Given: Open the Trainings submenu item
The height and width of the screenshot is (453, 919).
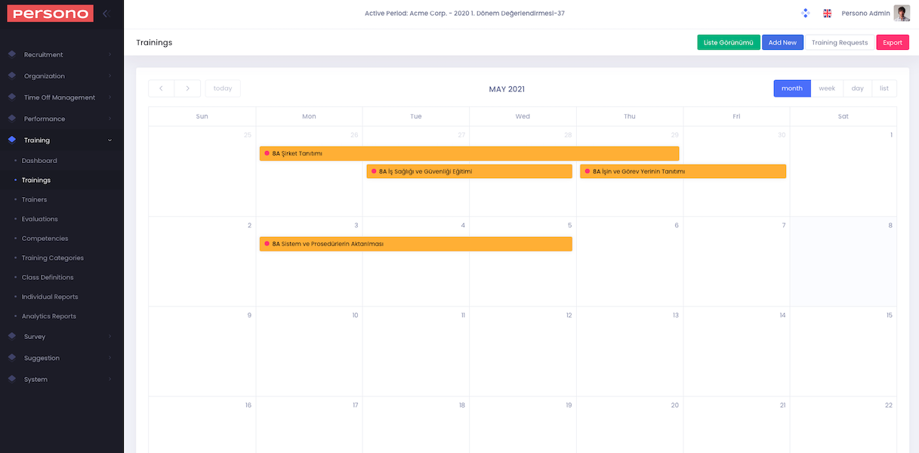Looking at the screenshot, I should 36,180.
